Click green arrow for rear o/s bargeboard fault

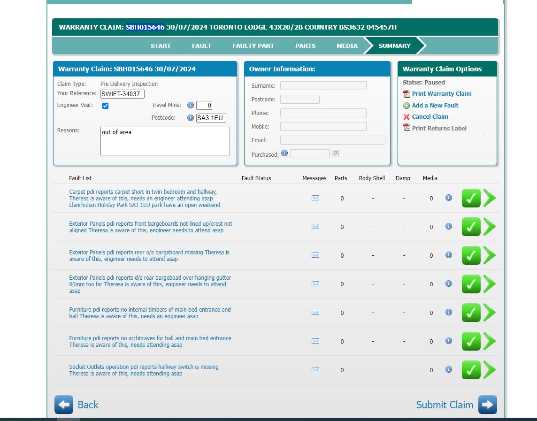pos(490,255)
